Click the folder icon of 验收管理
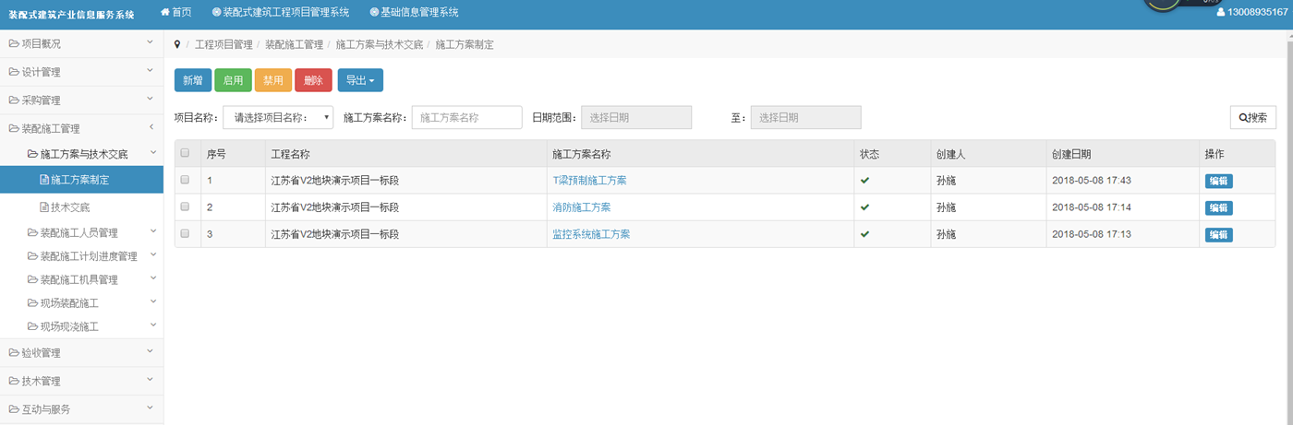Viewport: 1293px width, 425px height. (14, 352)
